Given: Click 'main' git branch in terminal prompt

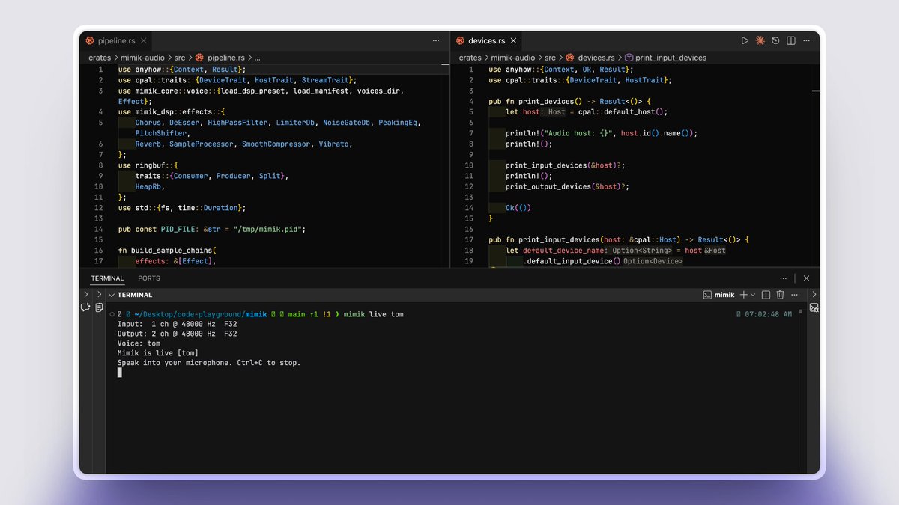Looking at the screenshot, I should point(297,314).
